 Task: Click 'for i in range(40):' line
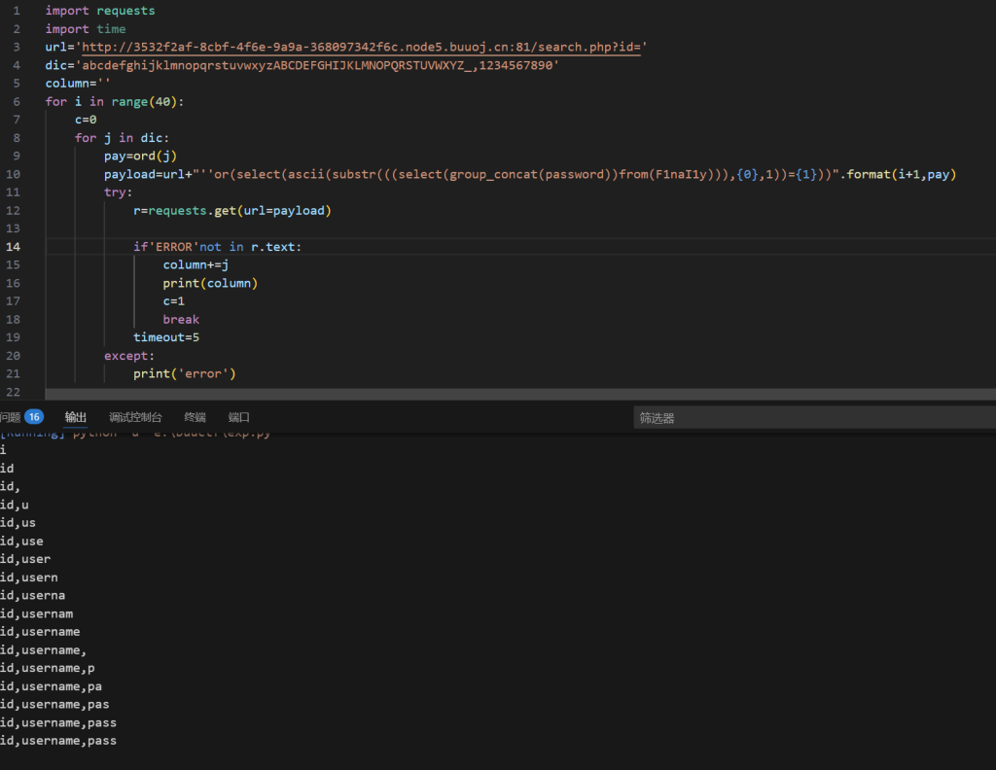coord(115,101)
